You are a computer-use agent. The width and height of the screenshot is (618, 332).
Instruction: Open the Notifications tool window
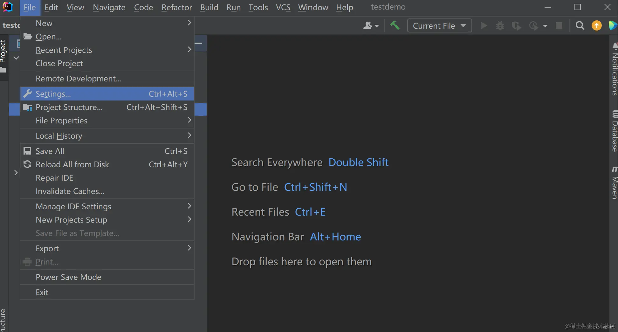[615, 69]
